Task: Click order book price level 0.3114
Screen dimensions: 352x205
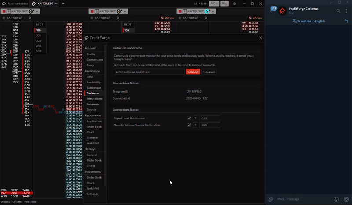Action: click(77, 109)
